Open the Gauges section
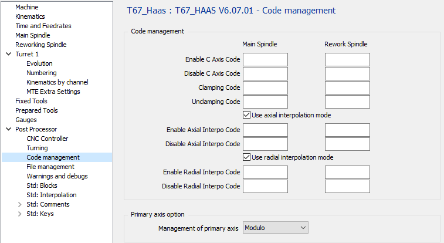444x243 pixels. (x=26, y=120)
